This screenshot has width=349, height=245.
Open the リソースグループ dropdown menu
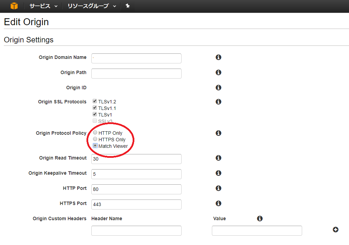coord(92,6)
